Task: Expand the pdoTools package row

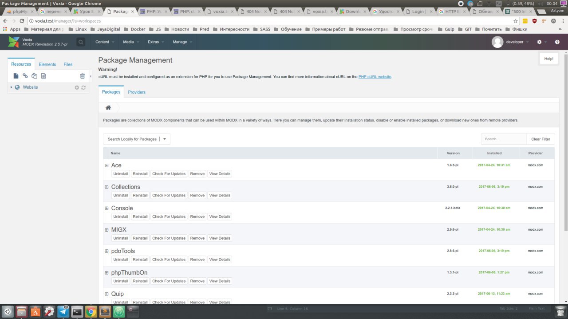Action: click(x=106, y=251)
